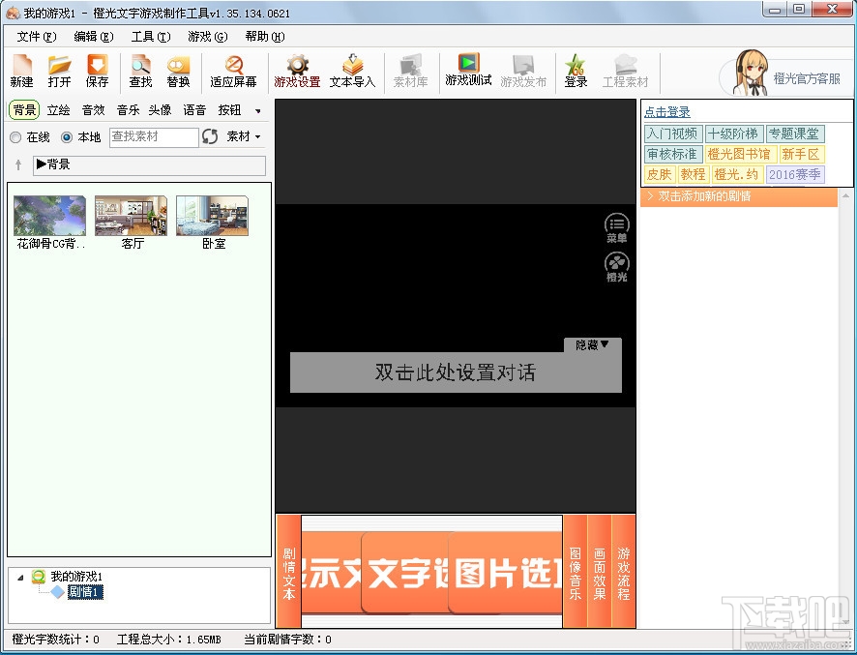
Task: Open 教程 link
Action: [693, 174]
